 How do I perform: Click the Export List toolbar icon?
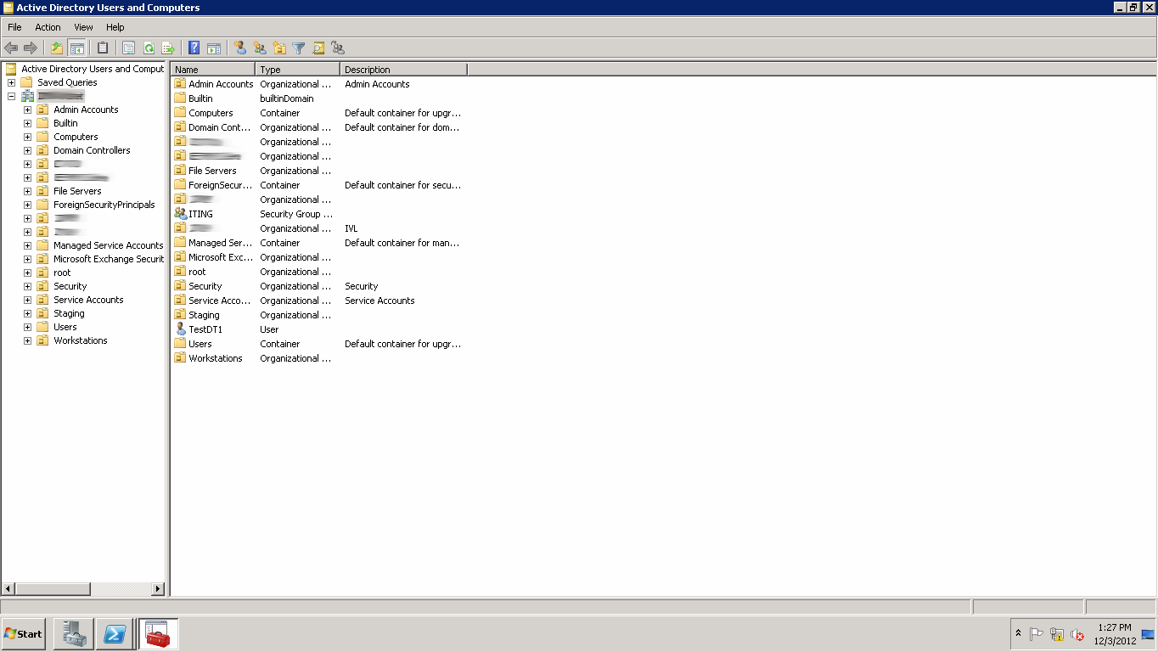[169, 48]
